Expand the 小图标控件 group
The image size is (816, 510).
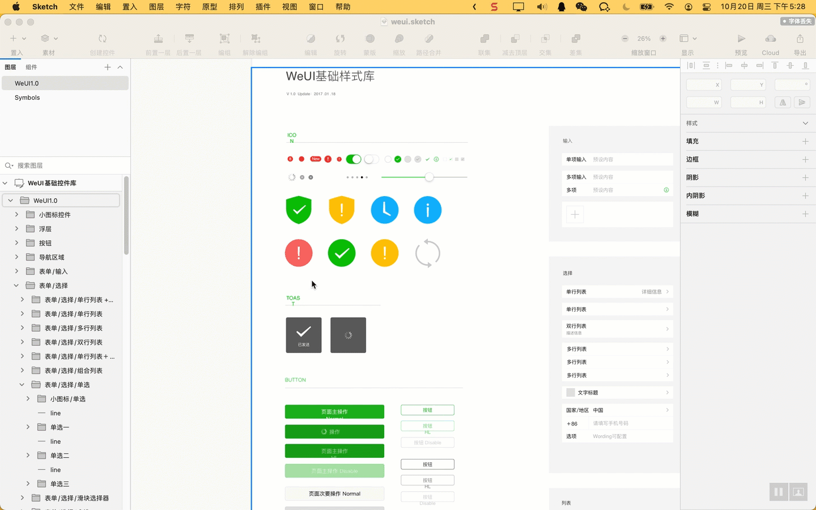(16, 215)
